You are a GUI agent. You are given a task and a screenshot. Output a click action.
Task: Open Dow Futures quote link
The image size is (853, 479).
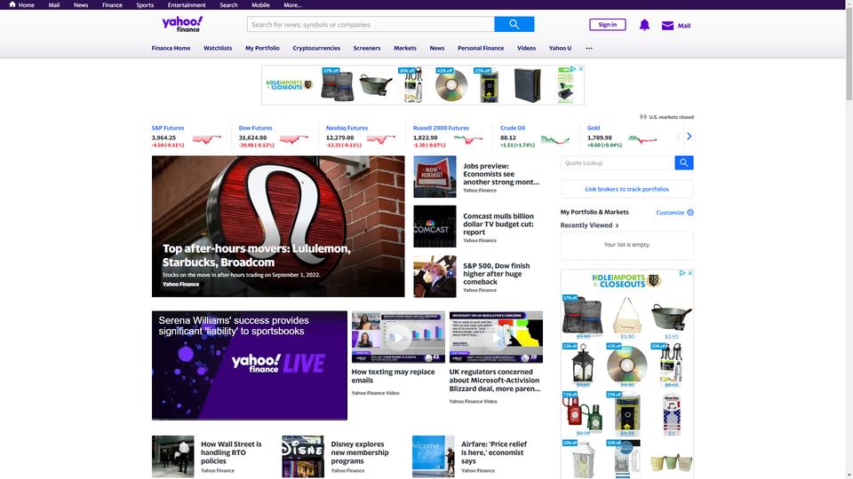point(255,128)
